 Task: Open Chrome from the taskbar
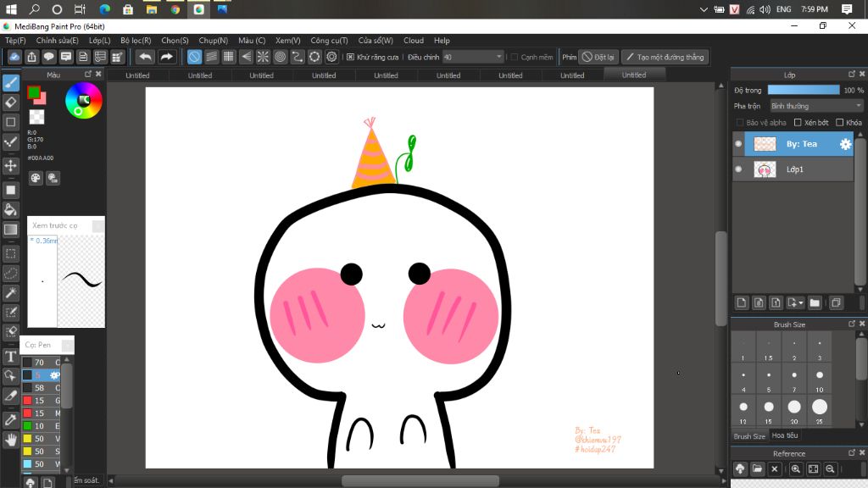[175, 9]
